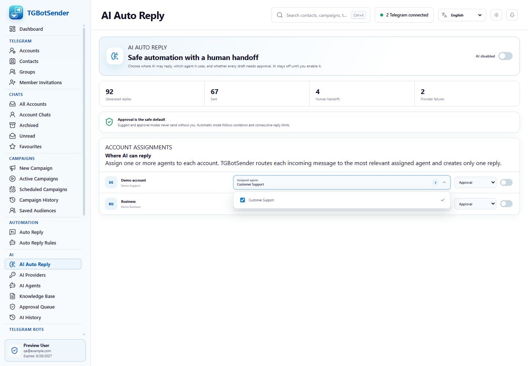The height and width of the screenshot is (366, 528).
Task: Click the New Campaign megaphone icon
Action: click(x=12, y=168)
